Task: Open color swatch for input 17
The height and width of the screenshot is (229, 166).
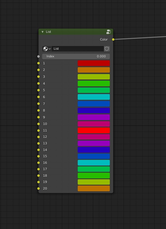Action: (x=94, y=169)
